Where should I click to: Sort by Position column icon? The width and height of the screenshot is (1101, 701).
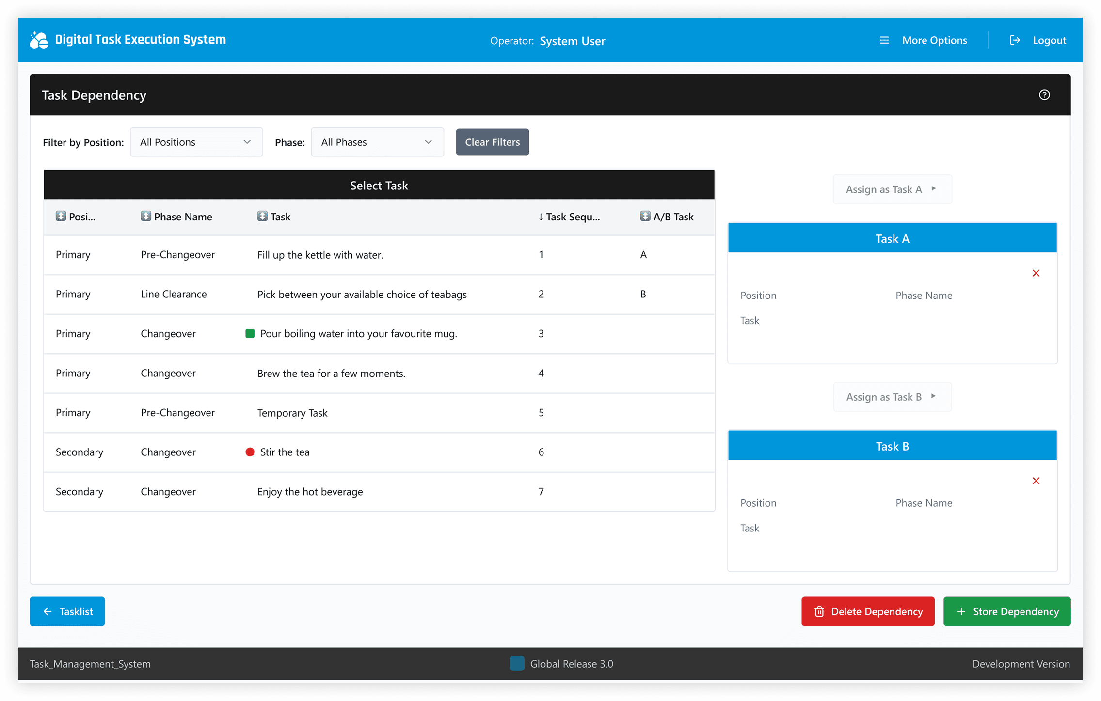click(61, 216)
